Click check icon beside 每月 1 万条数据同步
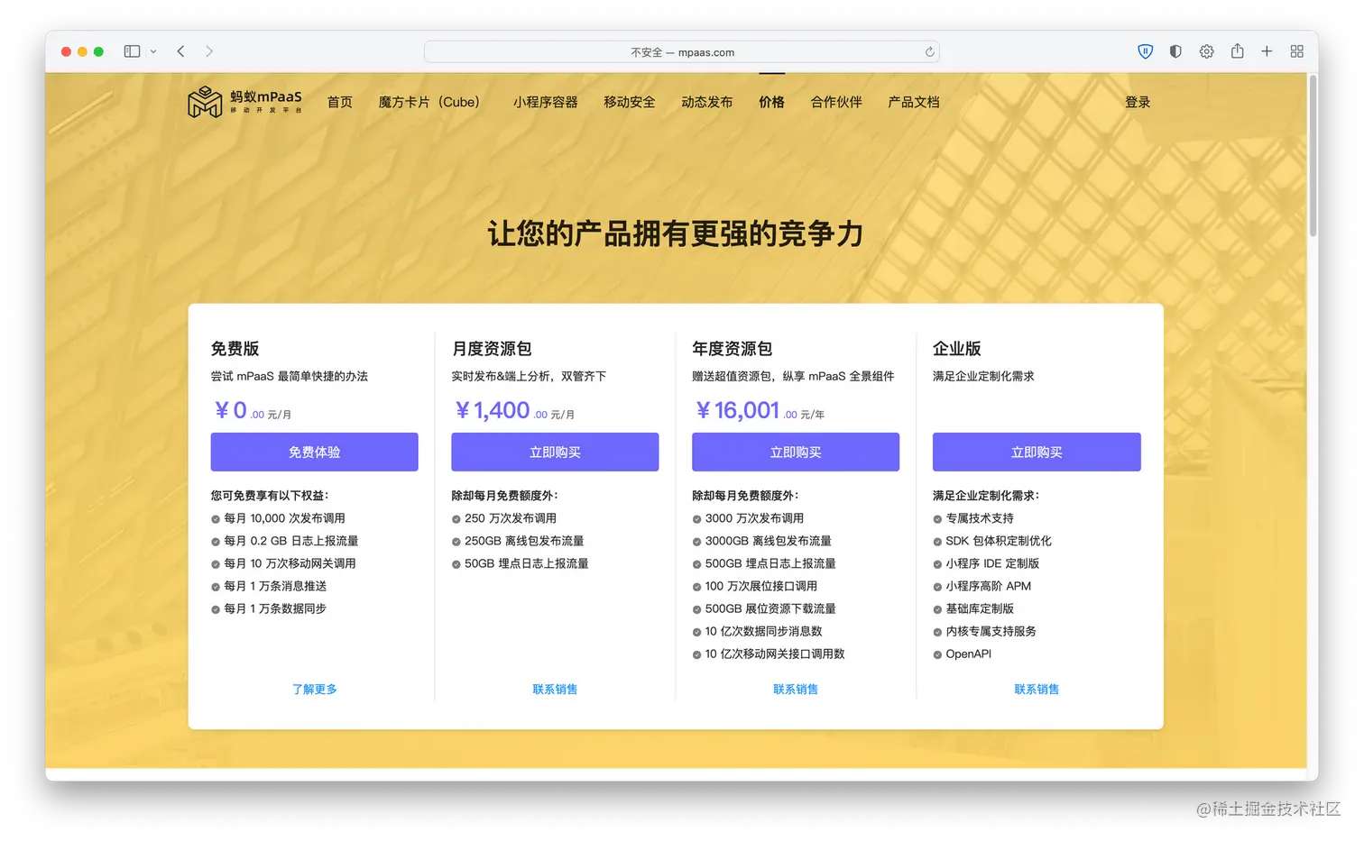Image resolution: width=1364 pixels, height=841 pixels. (x=216, y=609)
